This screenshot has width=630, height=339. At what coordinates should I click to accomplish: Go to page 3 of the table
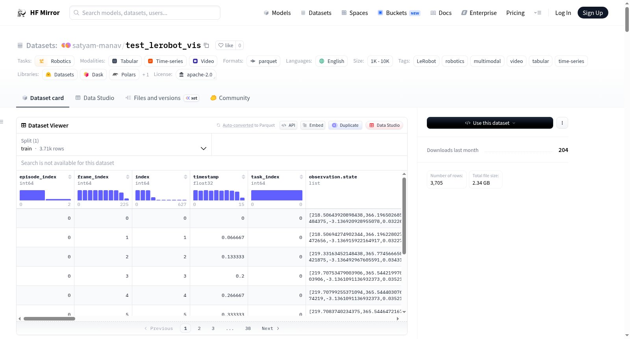[213, 328]
